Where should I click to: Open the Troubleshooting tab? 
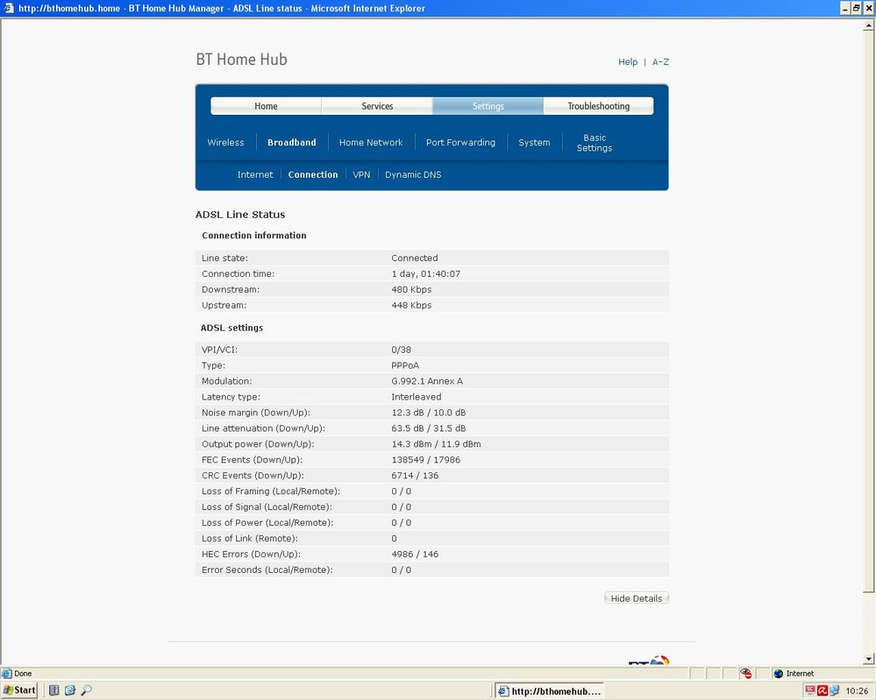pyautogui.click(x=598, y=106)
